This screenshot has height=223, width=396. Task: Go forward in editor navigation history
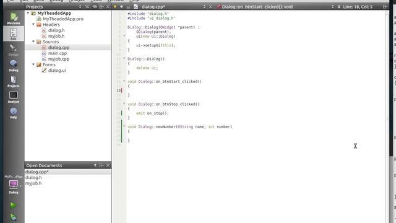click(121, 7)
